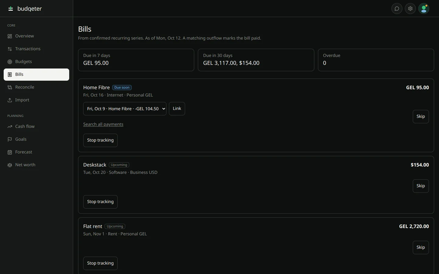The image size is (439, 274).
Task: Open the Reconcile section
Action: 36,87
